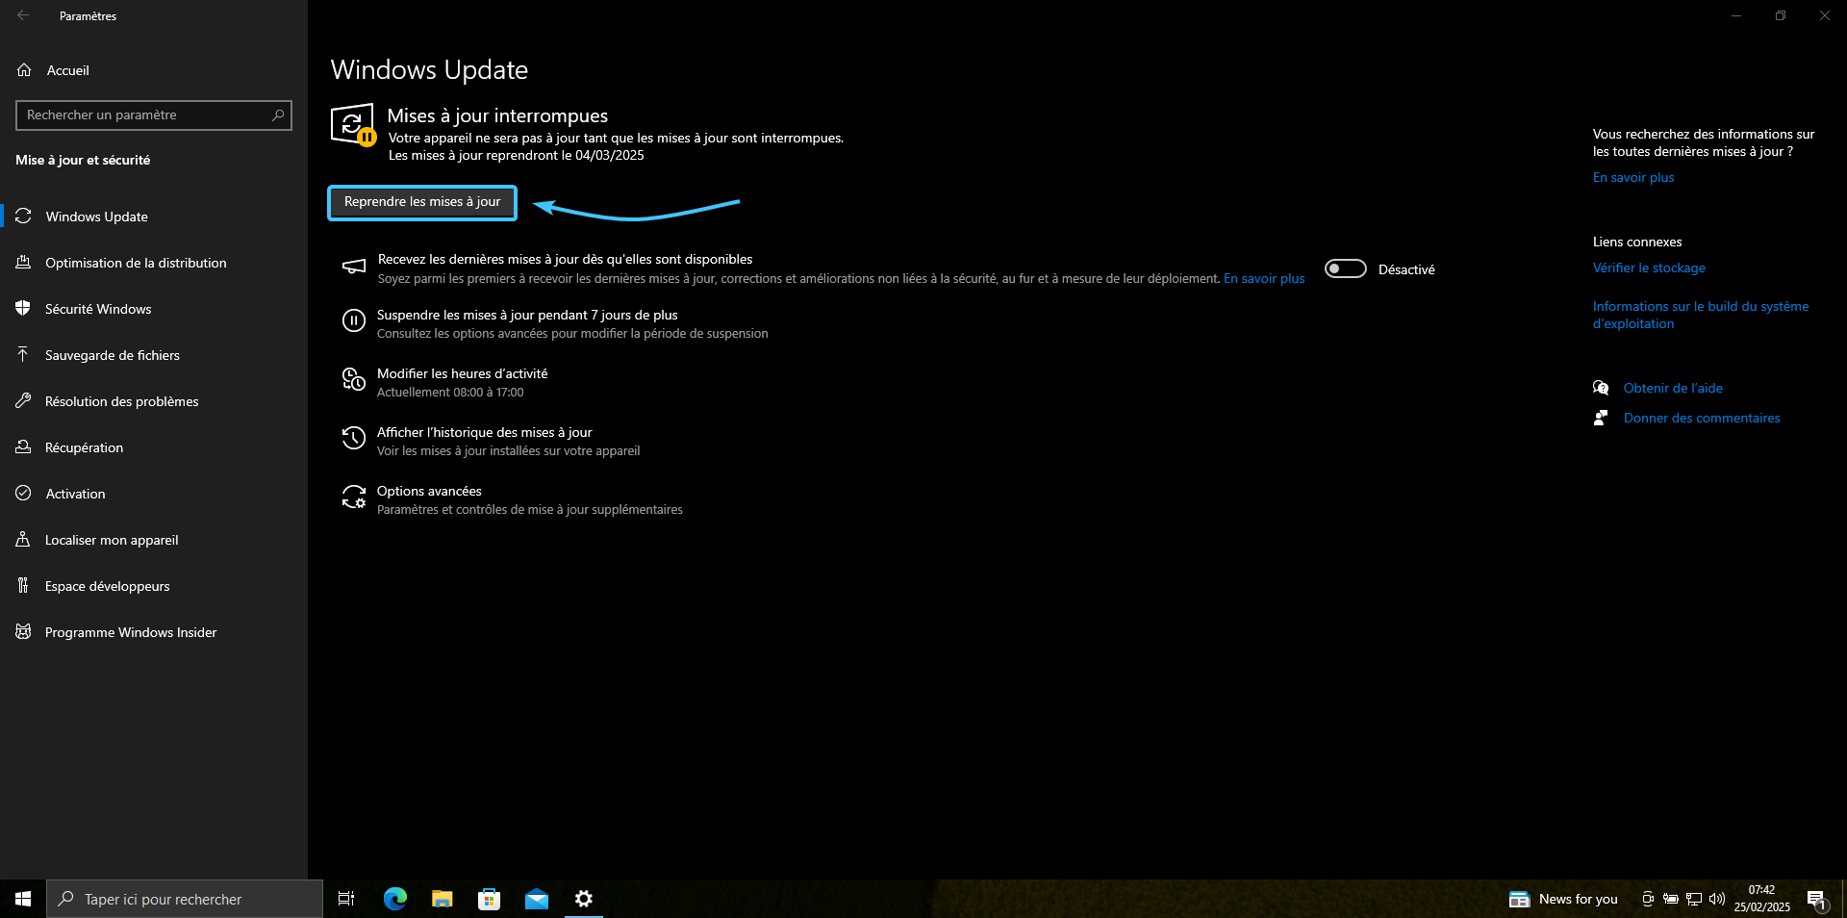Toggle the Désactivé switch for latest updates
Viewport: 1847px width, 918px height.
(x=1346, y=268)
